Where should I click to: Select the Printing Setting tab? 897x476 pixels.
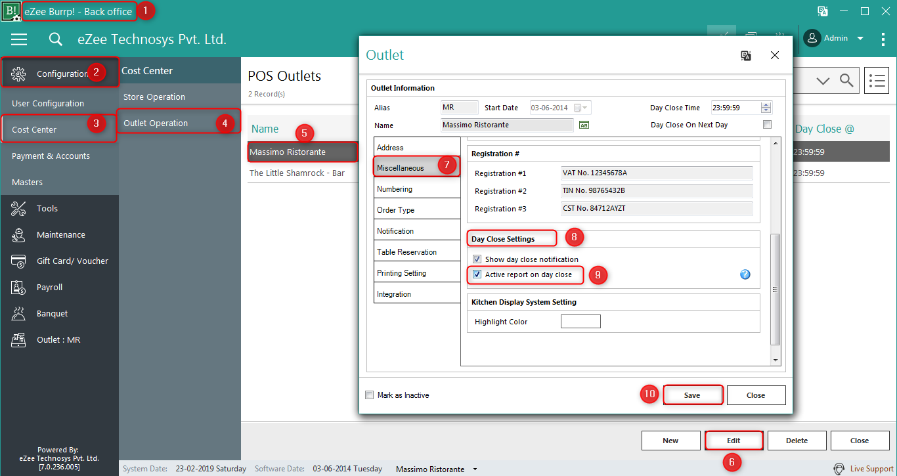pyautogui.click(x=417, y=273)
